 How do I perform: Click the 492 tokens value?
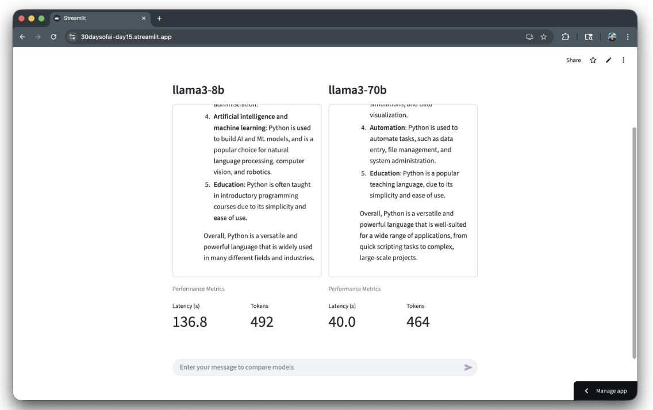coord(262,322)
